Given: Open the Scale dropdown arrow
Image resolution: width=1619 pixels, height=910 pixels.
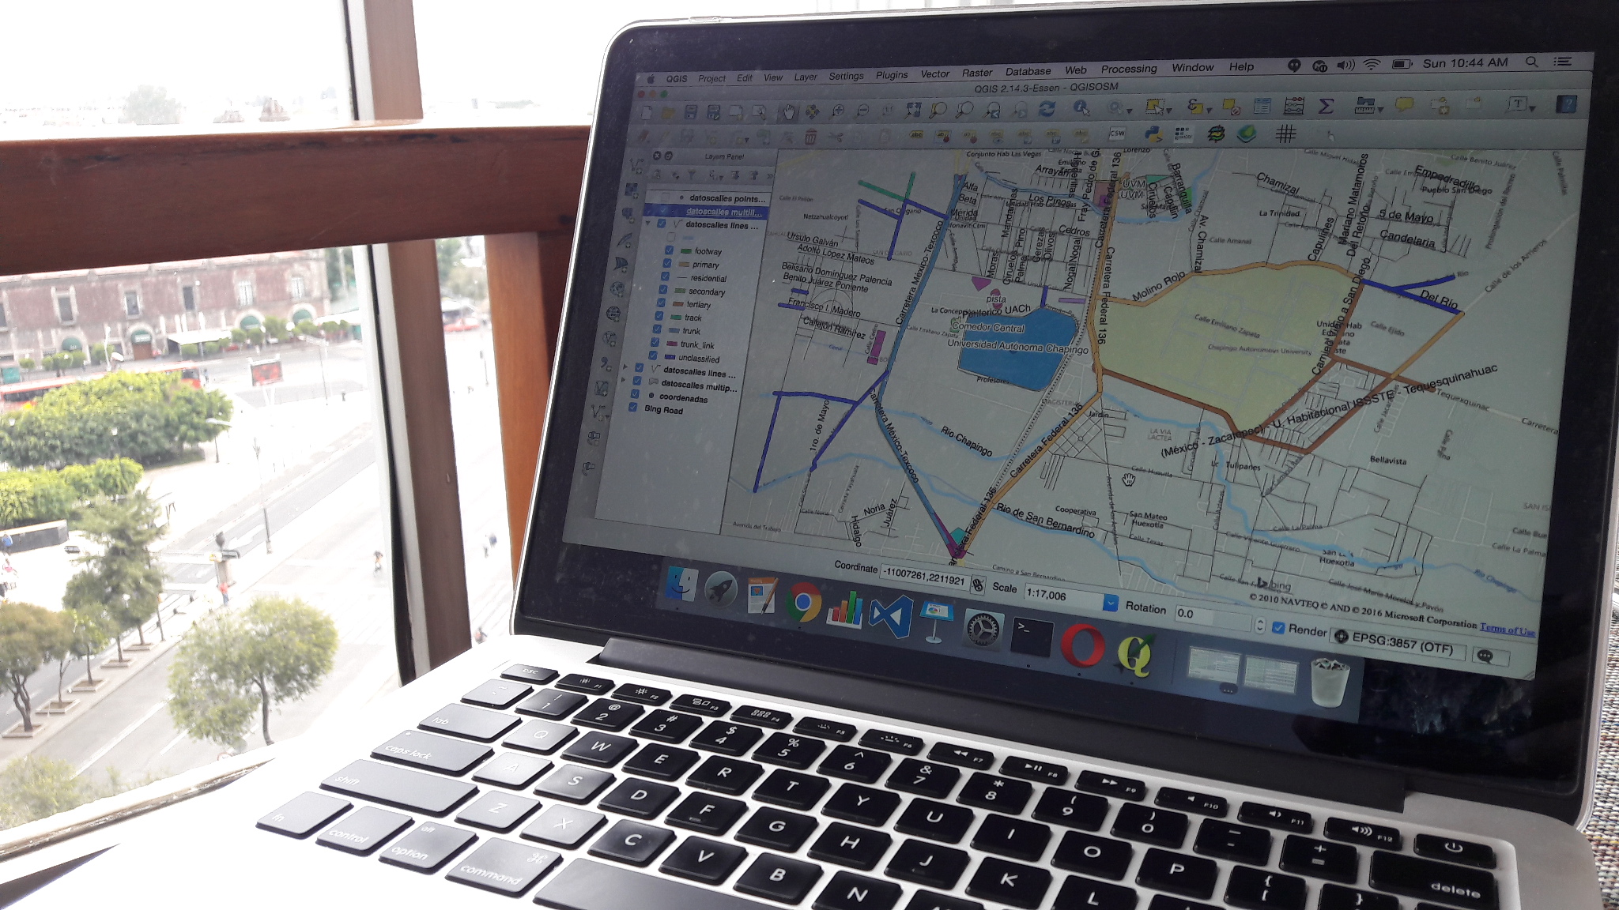Looking at the screenshot, I should click(1110, 603).
